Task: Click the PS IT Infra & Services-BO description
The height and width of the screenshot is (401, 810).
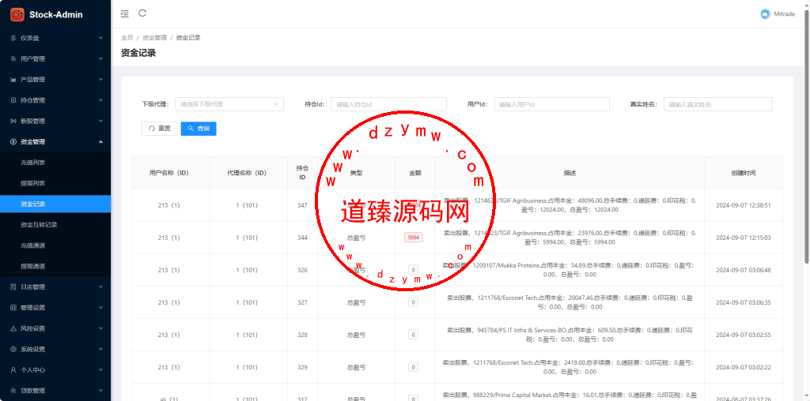Action: click(570, 335)
